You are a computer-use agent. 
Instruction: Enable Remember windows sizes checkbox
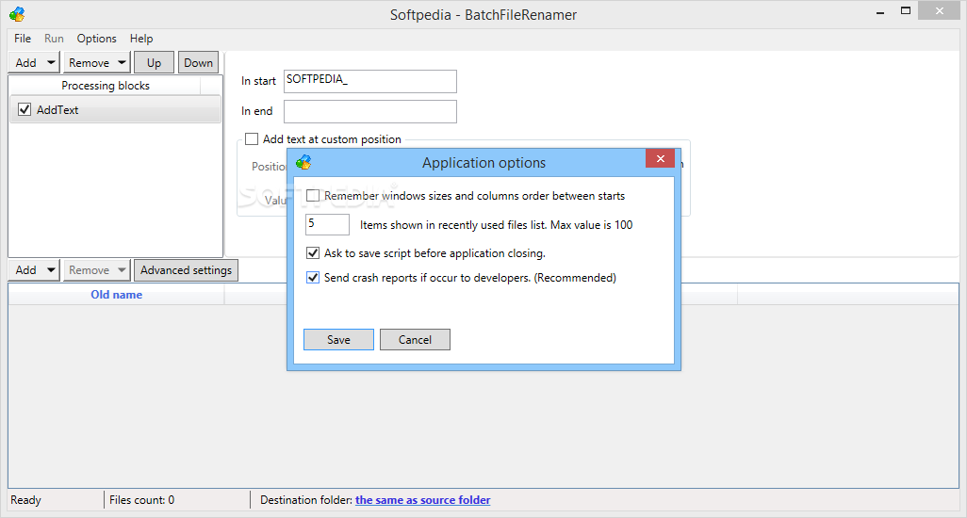pos(313,196)
